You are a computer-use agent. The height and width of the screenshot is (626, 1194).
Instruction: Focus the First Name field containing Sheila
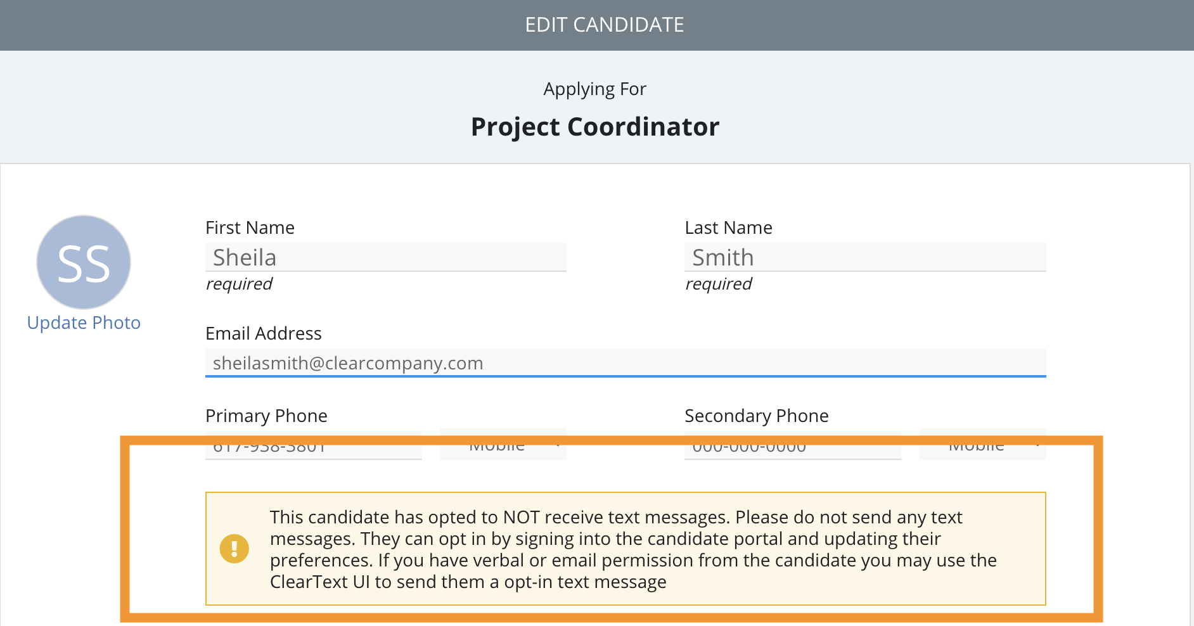(x=385, y=257)
